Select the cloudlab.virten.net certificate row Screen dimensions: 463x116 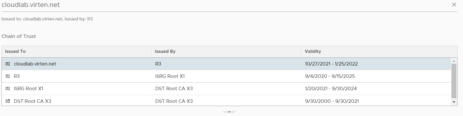click(x=226, y=64)
